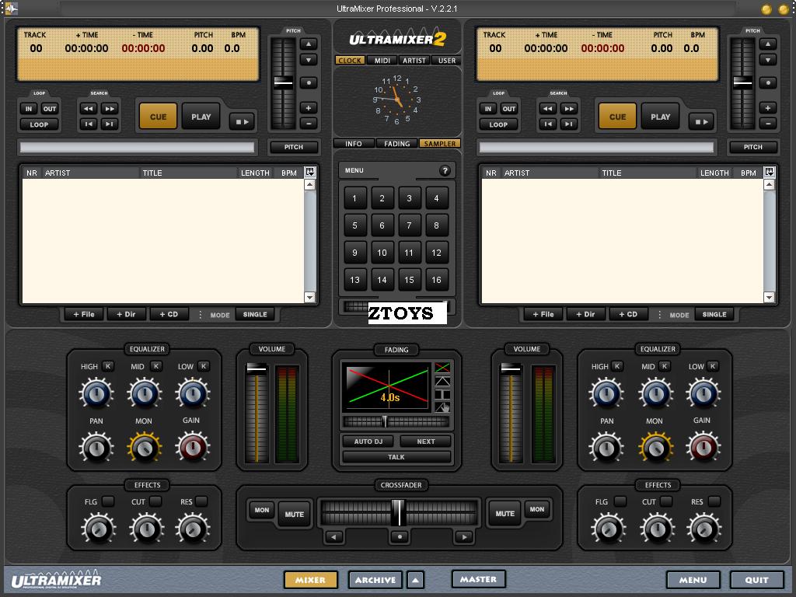Lower left deck pitch with down arrow
Image resolution: width=796 pixels, height=597 pixels.
click(309, 60)
